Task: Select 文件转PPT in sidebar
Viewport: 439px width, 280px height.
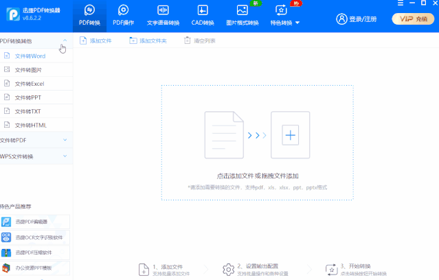Action: pyautogui.click(x=36, y=97)
